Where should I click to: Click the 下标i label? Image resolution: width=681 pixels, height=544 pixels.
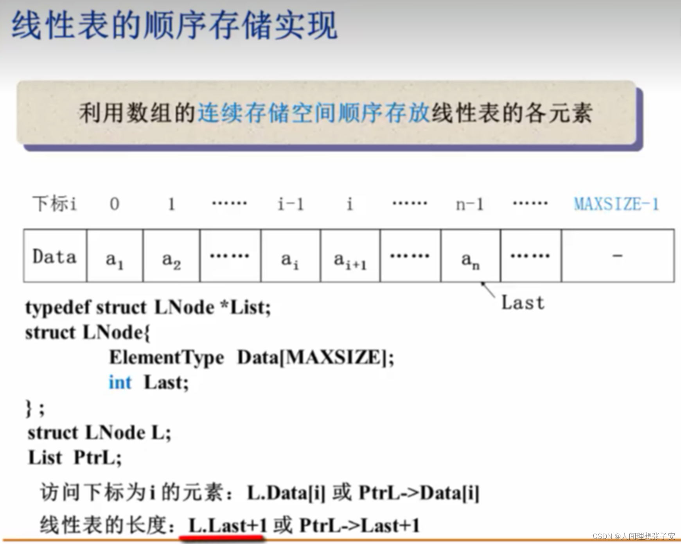click(x=54, y=204)
